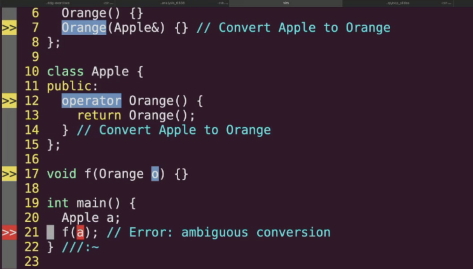Click line number 10 in the gutter
Viewport: 473px width, 269px height.
pyautogui.click(x=32, y=72)
